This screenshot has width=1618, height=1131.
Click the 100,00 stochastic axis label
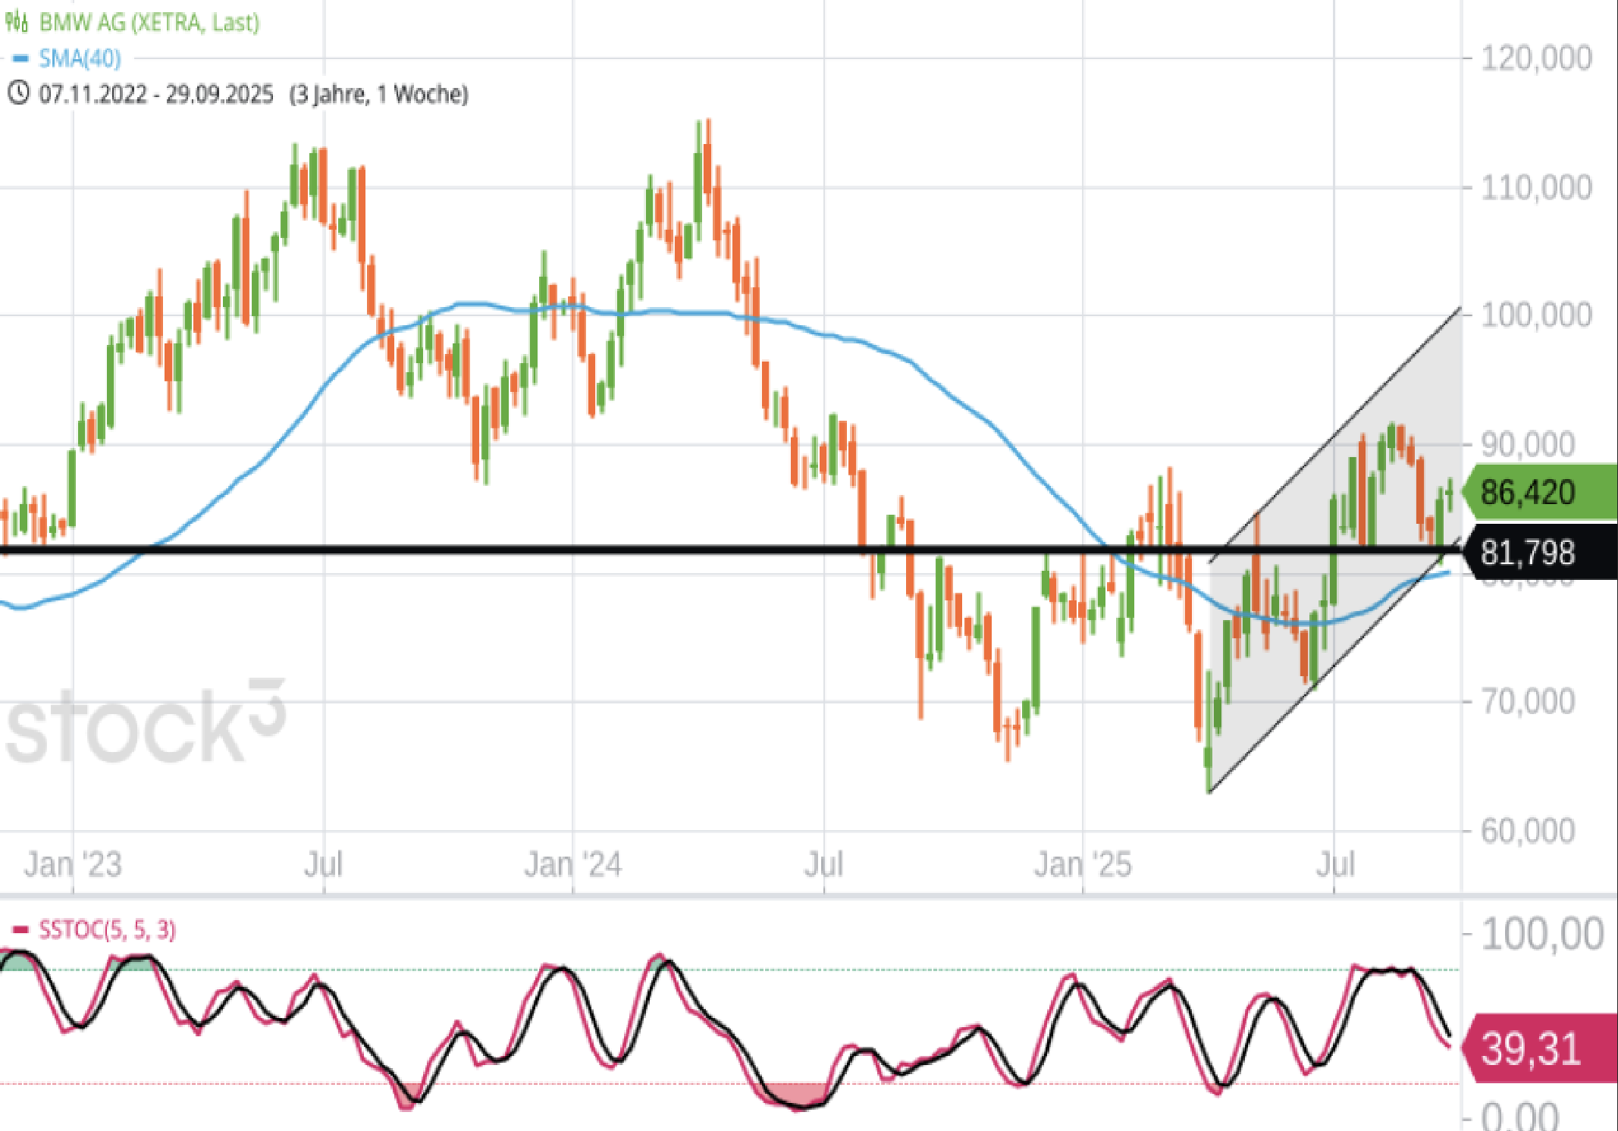[1542, 934]
